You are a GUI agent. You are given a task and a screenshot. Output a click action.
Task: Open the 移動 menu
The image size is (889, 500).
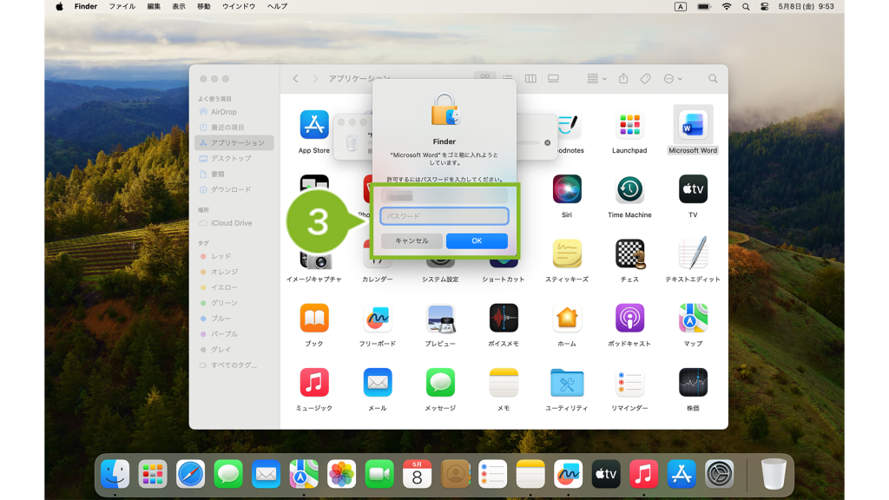(203, 6)
